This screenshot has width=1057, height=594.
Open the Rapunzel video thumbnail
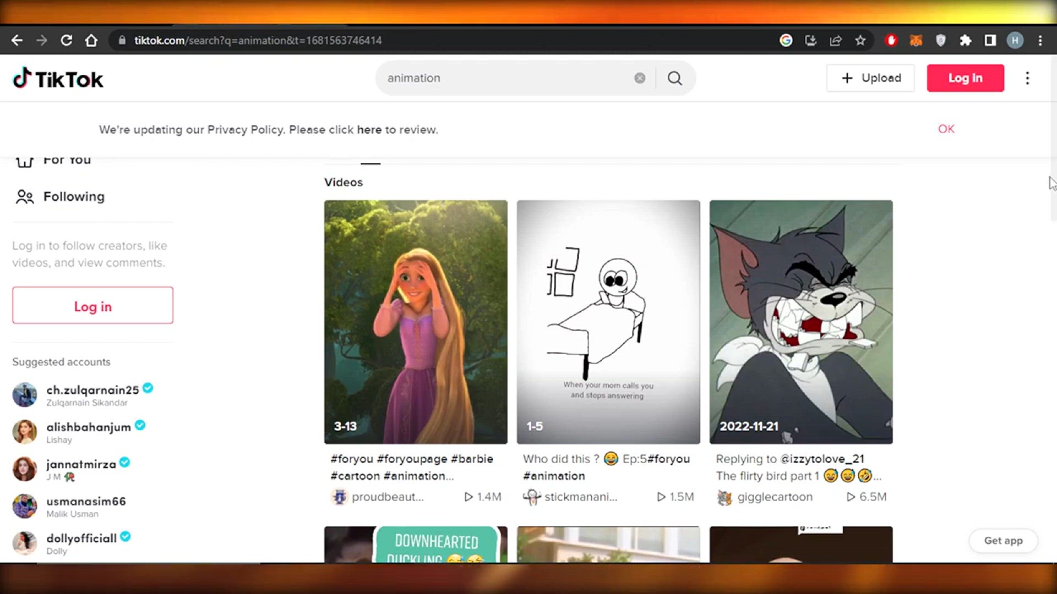coord(416,322)
